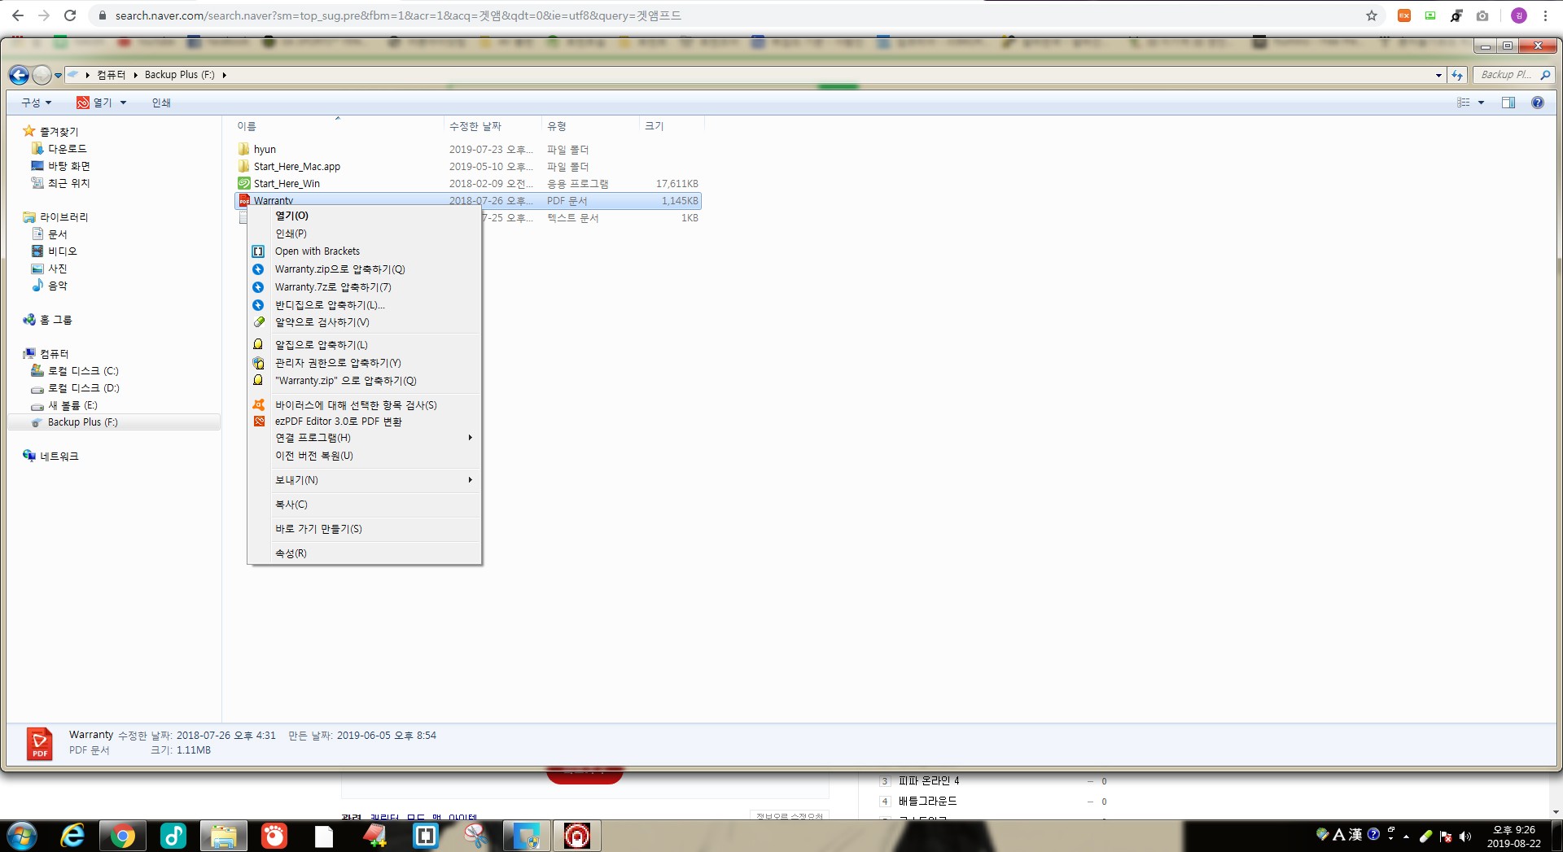Choose Warranty.zip으로 압축하기(Q) with blue icon
This screenshot has height=852, width=1563.
tap(364, 269)
